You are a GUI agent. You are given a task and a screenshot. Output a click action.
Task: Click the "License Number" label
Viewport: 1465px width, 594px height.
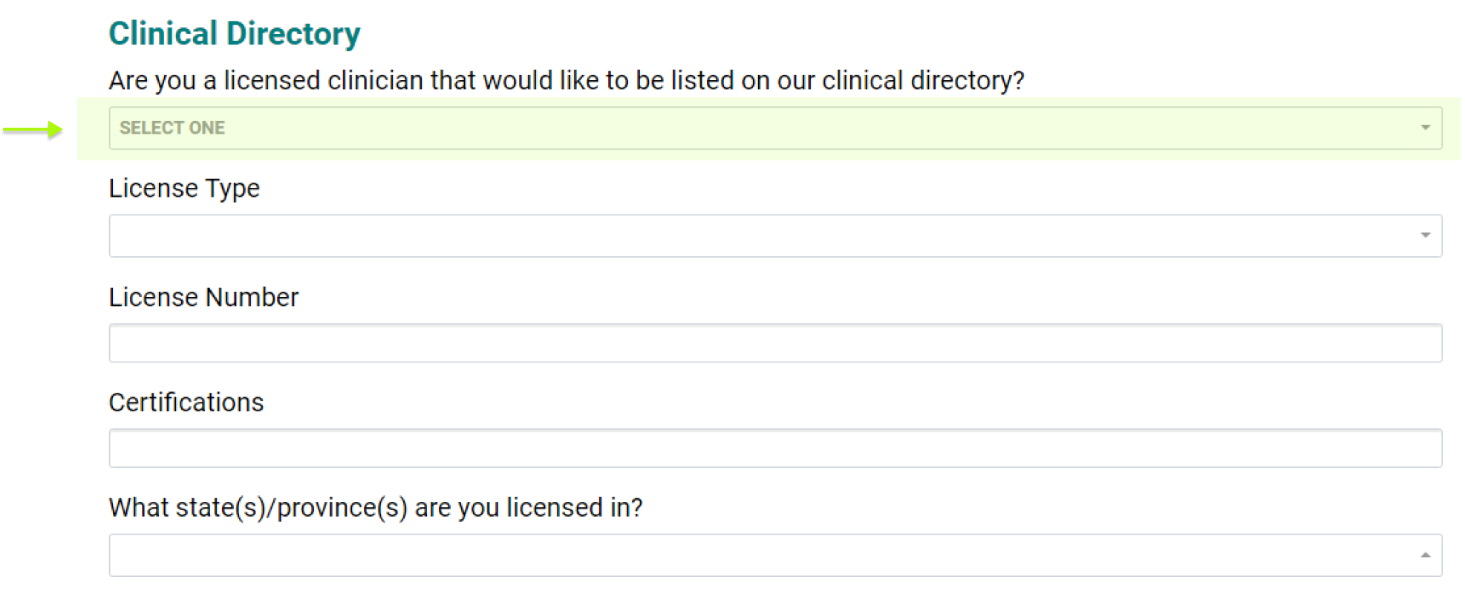[x=203, y=297]
